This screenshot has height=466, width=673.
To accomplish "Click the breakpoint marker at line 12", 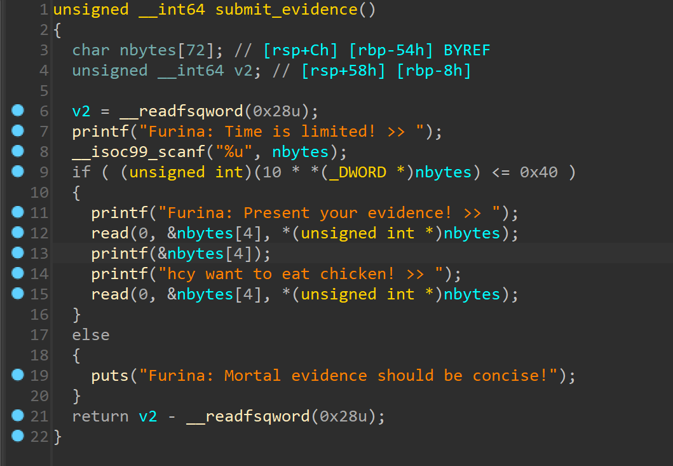I will (x=18, y=232).
